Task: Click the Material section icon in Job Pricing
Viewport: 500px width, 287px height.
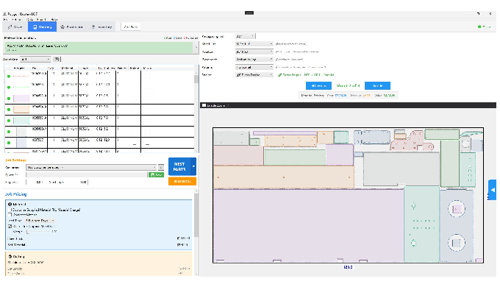Action: point(10,204)
